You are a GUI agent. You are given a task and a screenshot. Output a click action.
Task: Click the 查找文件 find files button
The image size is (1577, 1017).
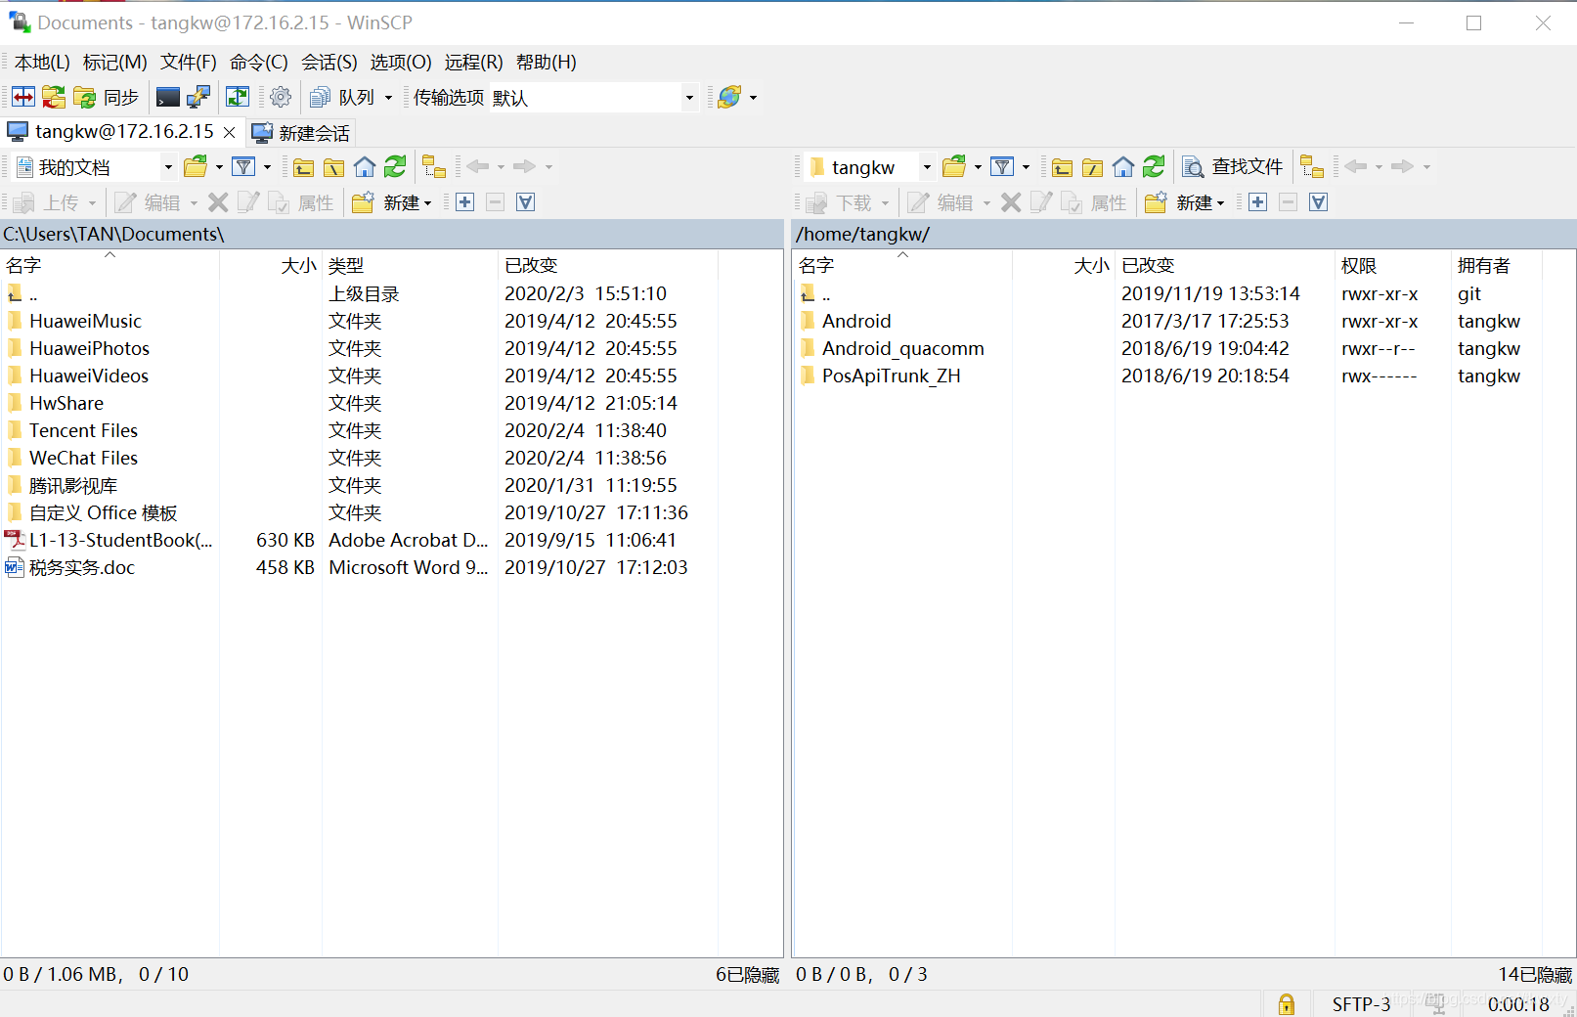click(x=1233, y=167)
